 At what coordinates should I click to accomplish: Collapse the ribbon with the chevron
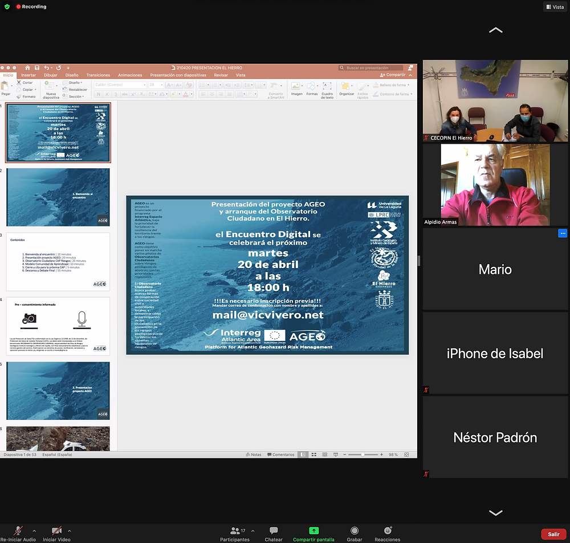[x=410, y=75]
